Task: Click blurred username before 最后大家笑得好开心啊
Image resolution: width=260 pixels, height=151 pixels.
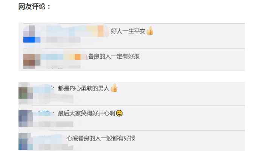Action: [44, 113]
